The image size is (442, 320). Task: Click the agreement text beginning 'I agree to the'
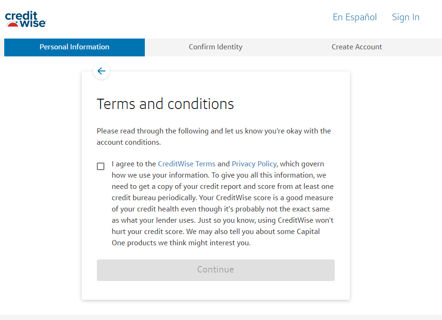click(223, 203)
